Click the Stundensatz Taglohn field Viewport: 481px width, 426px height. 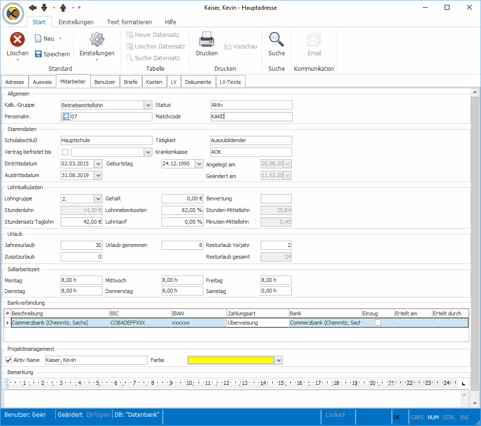81,222
